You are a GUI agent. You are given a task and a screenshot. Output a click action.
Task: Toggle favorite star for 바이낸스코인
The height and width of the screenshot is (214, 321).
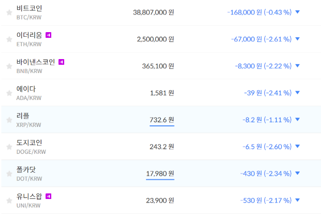coord(9,66)
